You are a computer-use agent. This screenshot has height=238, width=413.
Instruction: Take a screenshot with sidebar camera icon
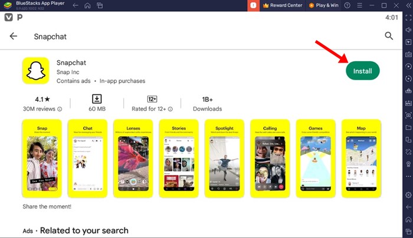408,115
